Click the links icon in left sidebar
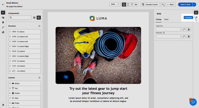199x108 pixels. tap(3, 27)
